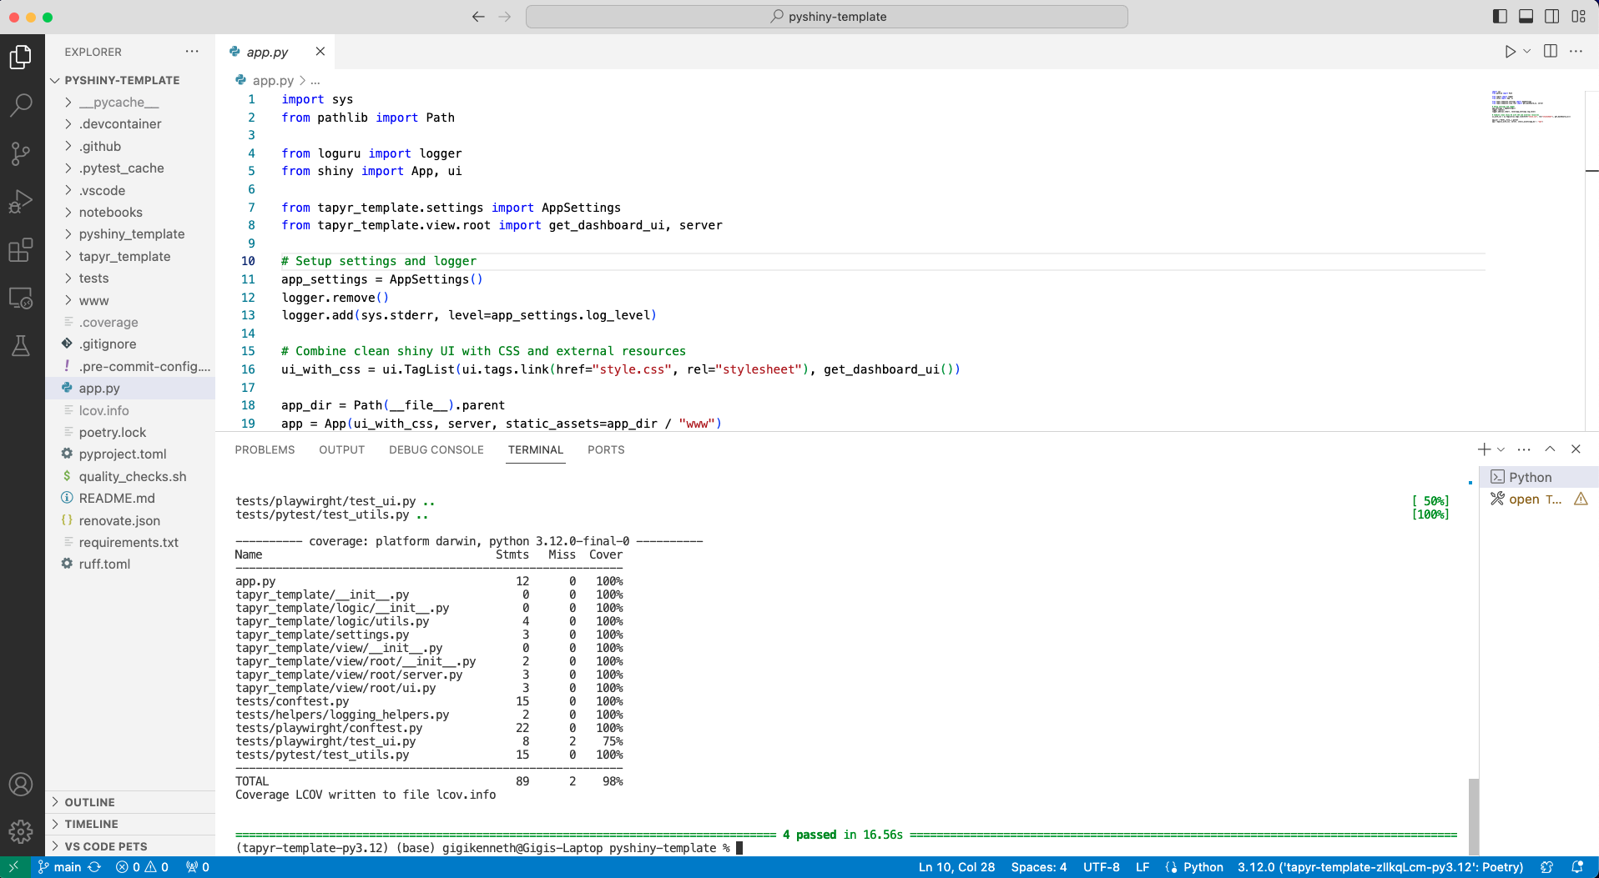Open the Source Control view
Screen dimensions: 1599x878
[x=21, y=153]
